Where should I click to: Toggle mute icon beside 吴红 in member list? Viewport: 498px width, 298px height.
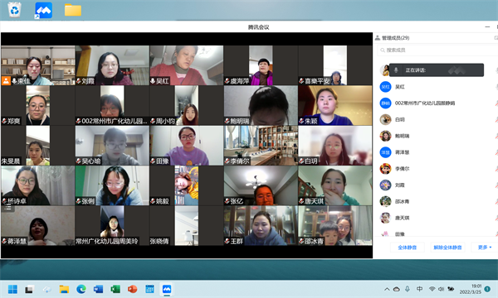(x=496, y=86)
